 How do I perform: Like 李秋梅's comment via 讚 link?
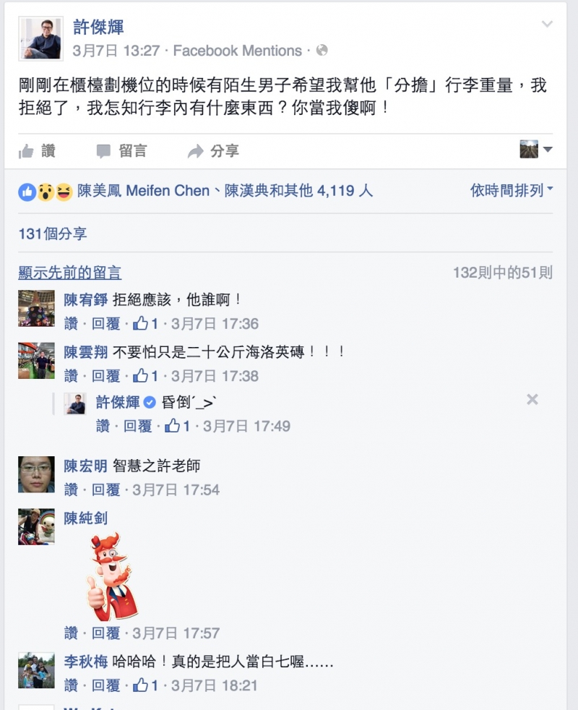tap(71, 685)
